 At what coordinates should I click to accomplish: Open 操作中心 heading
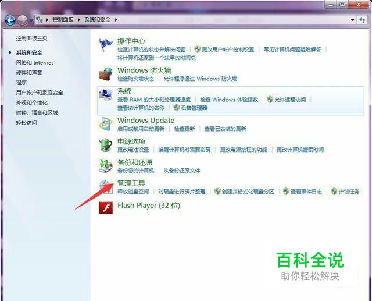click(131, 41)
